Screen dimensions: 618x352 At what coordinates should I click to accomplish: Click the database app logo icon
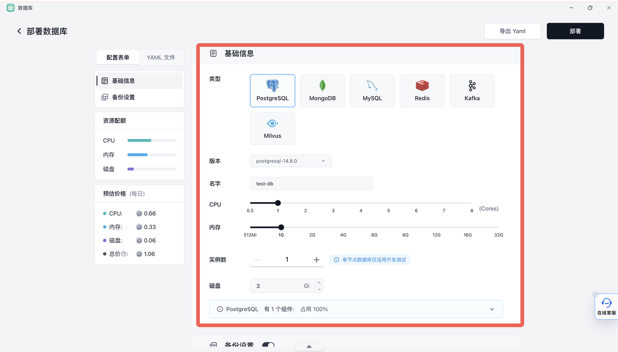point(10,8)
